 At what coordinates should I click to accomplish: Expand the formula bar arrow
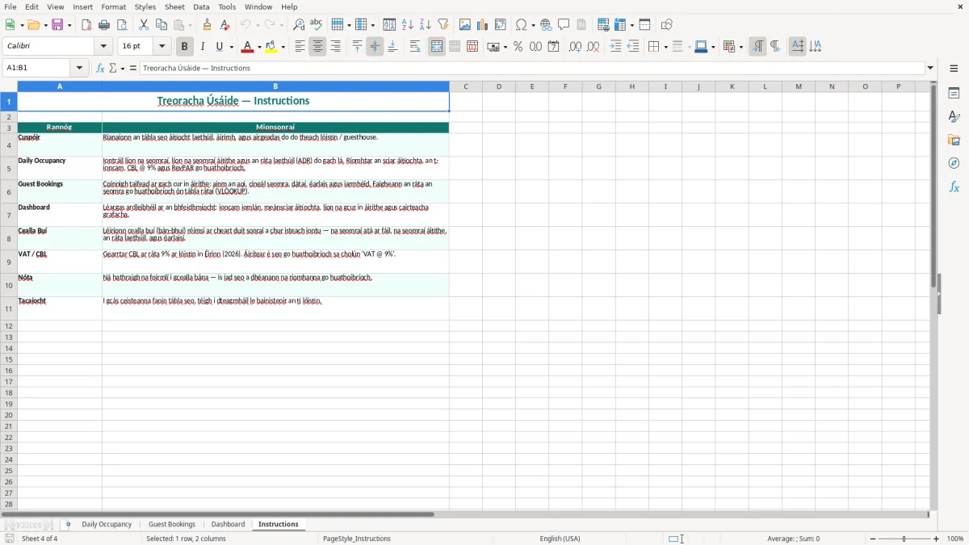[930, 69]
